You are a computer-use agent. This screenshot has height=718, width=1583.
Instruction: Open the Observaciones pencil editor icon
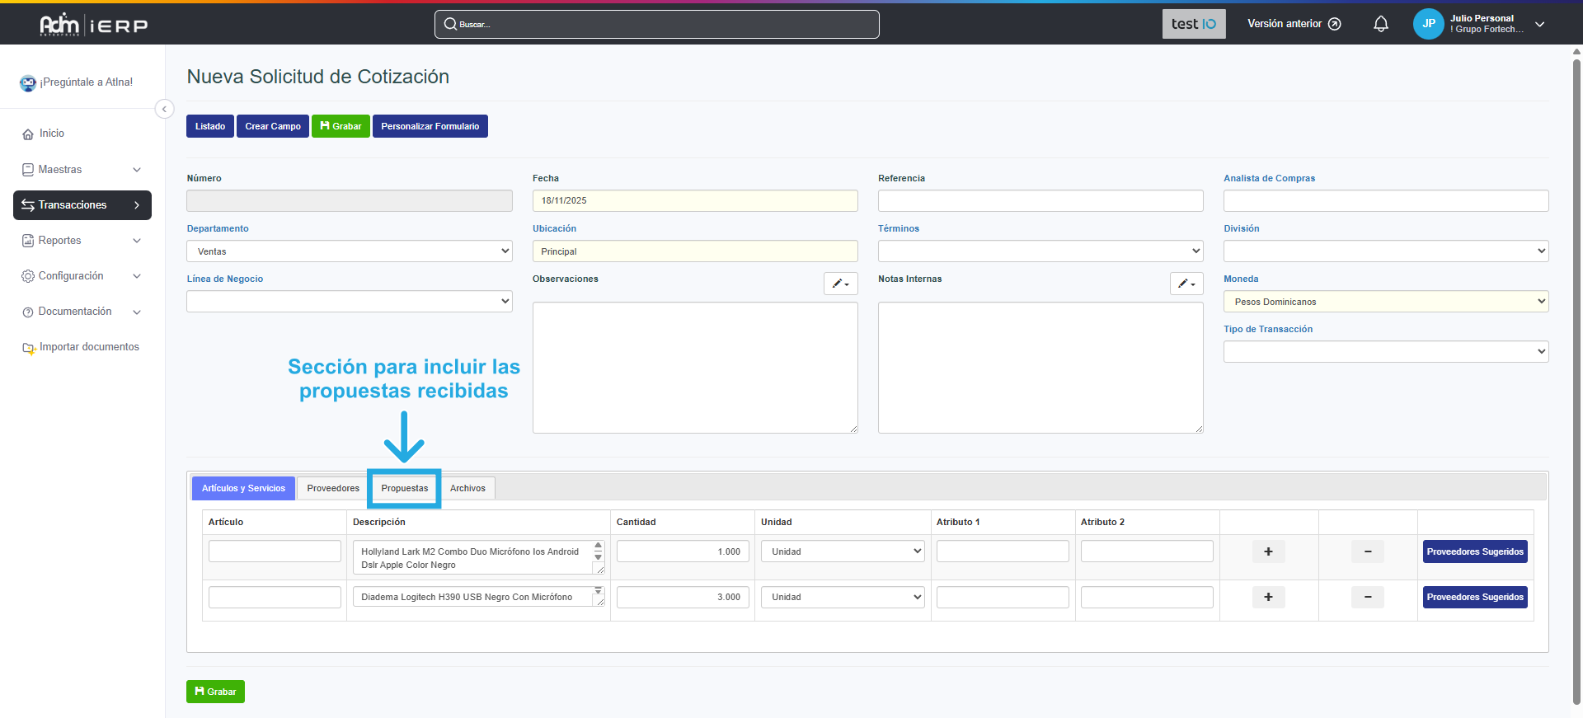click(840, 284)
